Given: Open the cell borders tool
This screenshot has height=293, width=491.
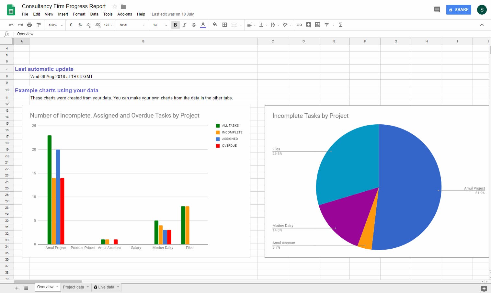Looking at the screenshot, I should pos(224,25).
